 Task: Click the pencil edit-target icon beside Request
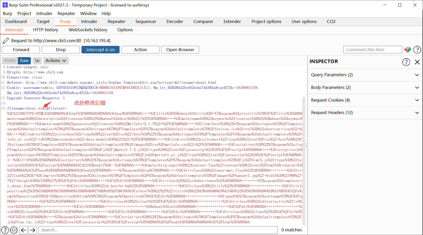pos(6,41)
